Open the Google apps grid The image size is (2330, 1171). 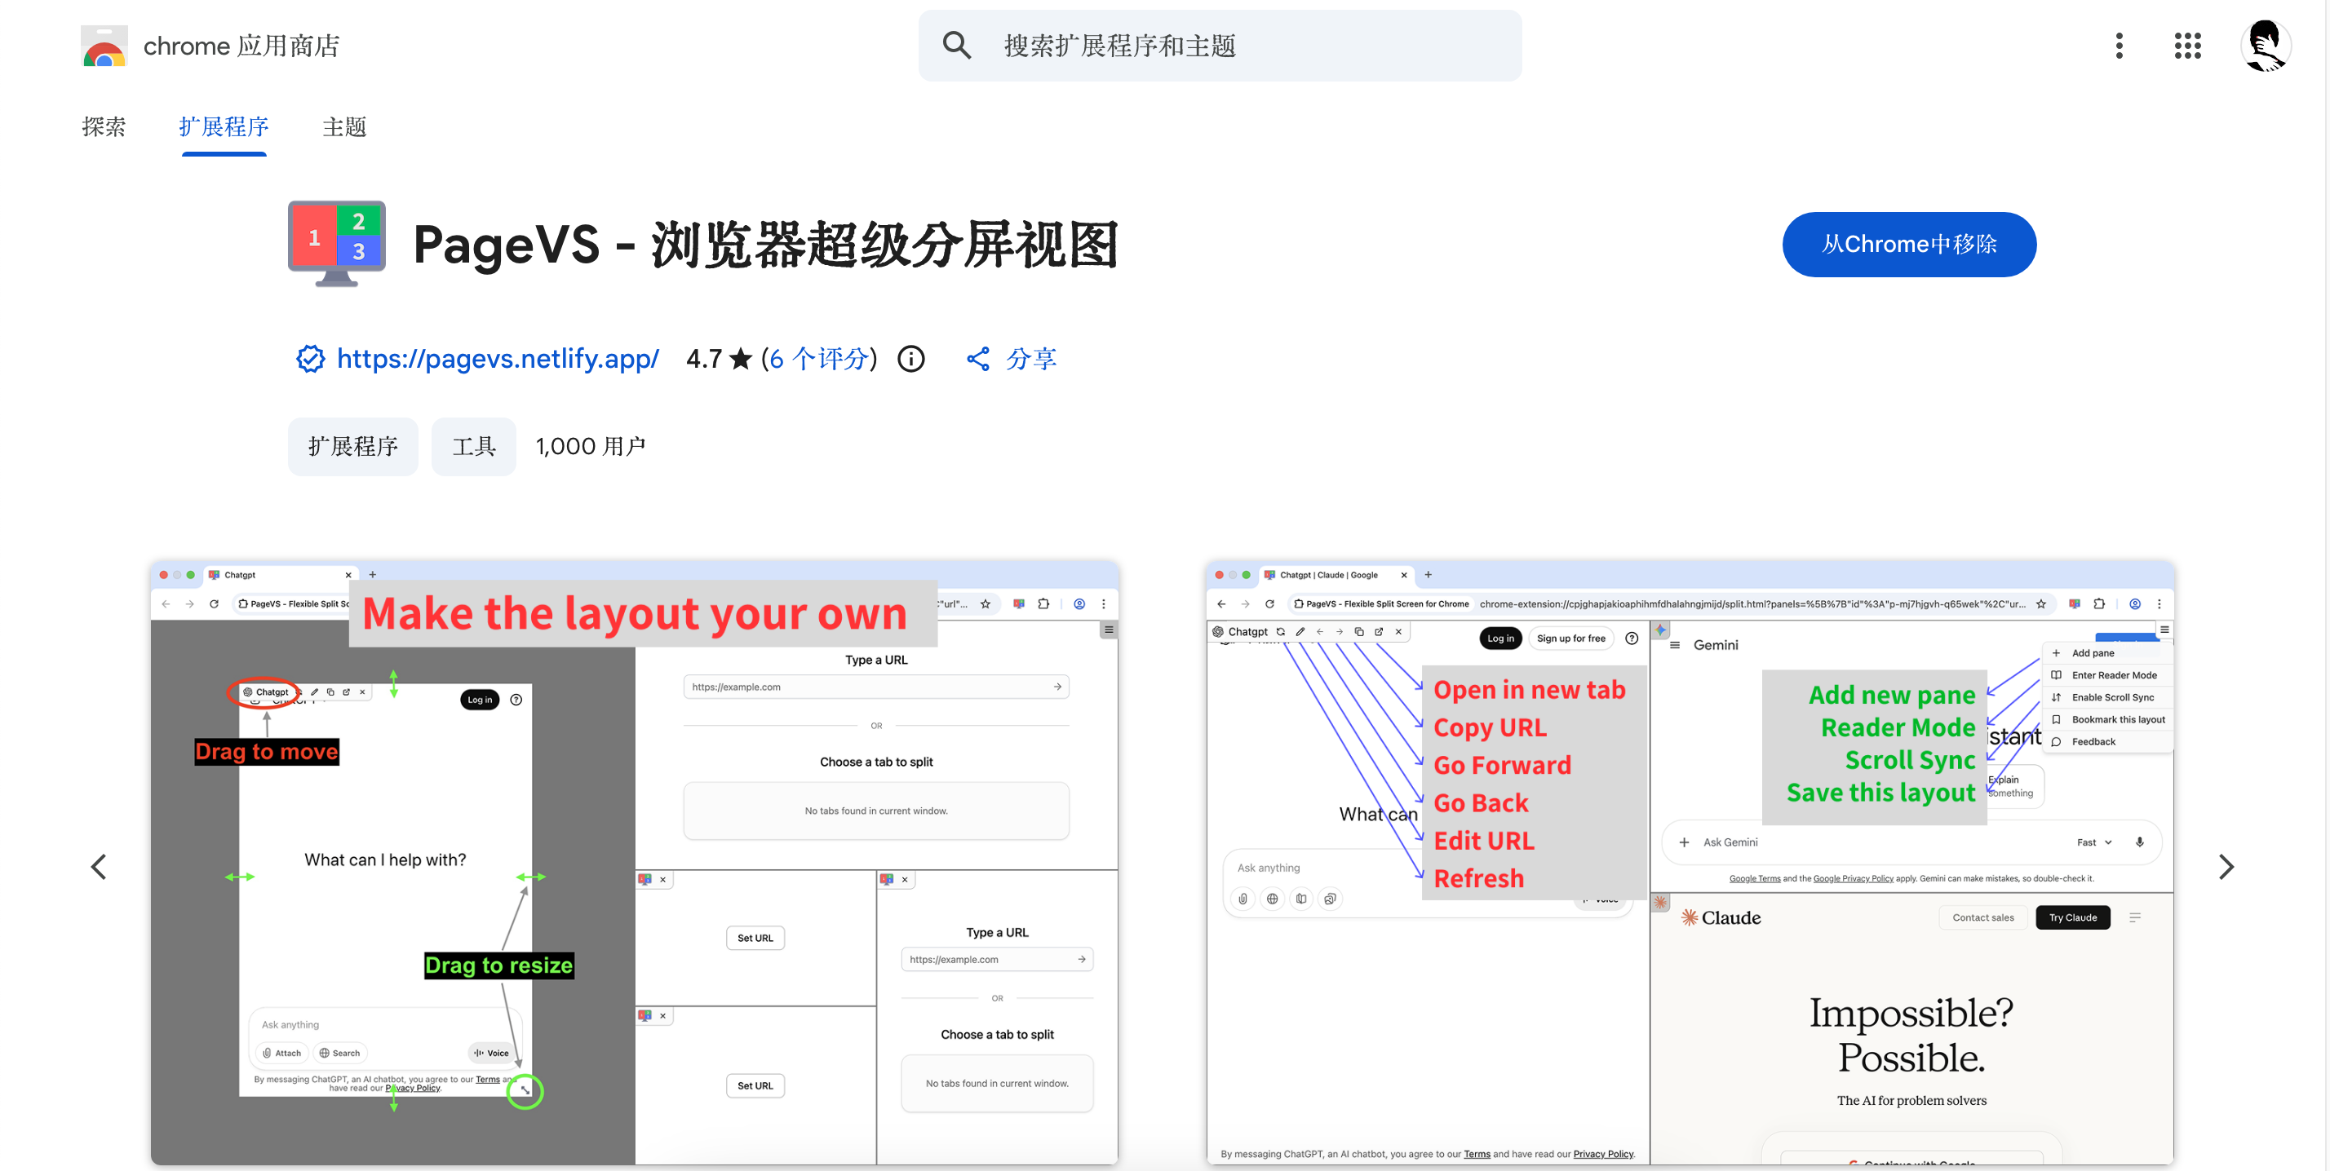(2187, 45)
